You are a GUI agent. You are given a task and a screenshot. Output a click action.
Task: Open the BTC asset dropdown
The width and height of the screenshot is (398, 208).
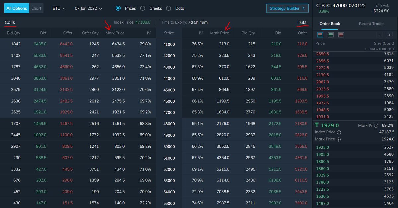tap(59, 8)
